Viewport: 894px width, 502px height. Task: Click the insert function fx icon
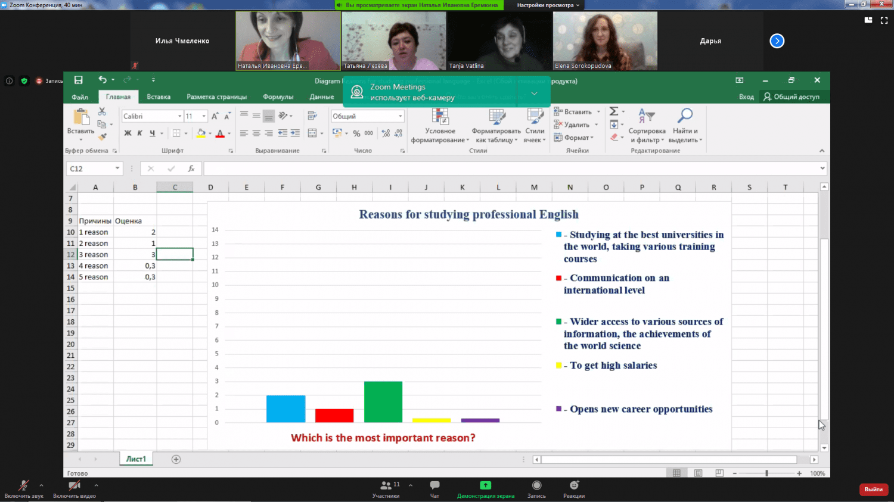191,169
